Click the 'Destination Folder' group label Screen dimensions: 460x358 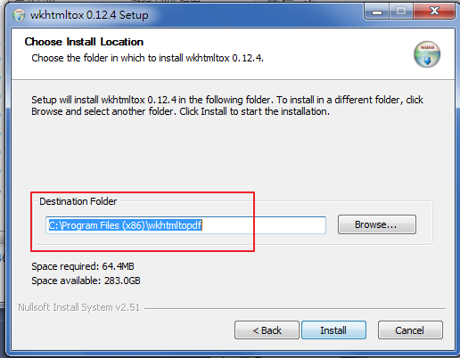(78, 201)
